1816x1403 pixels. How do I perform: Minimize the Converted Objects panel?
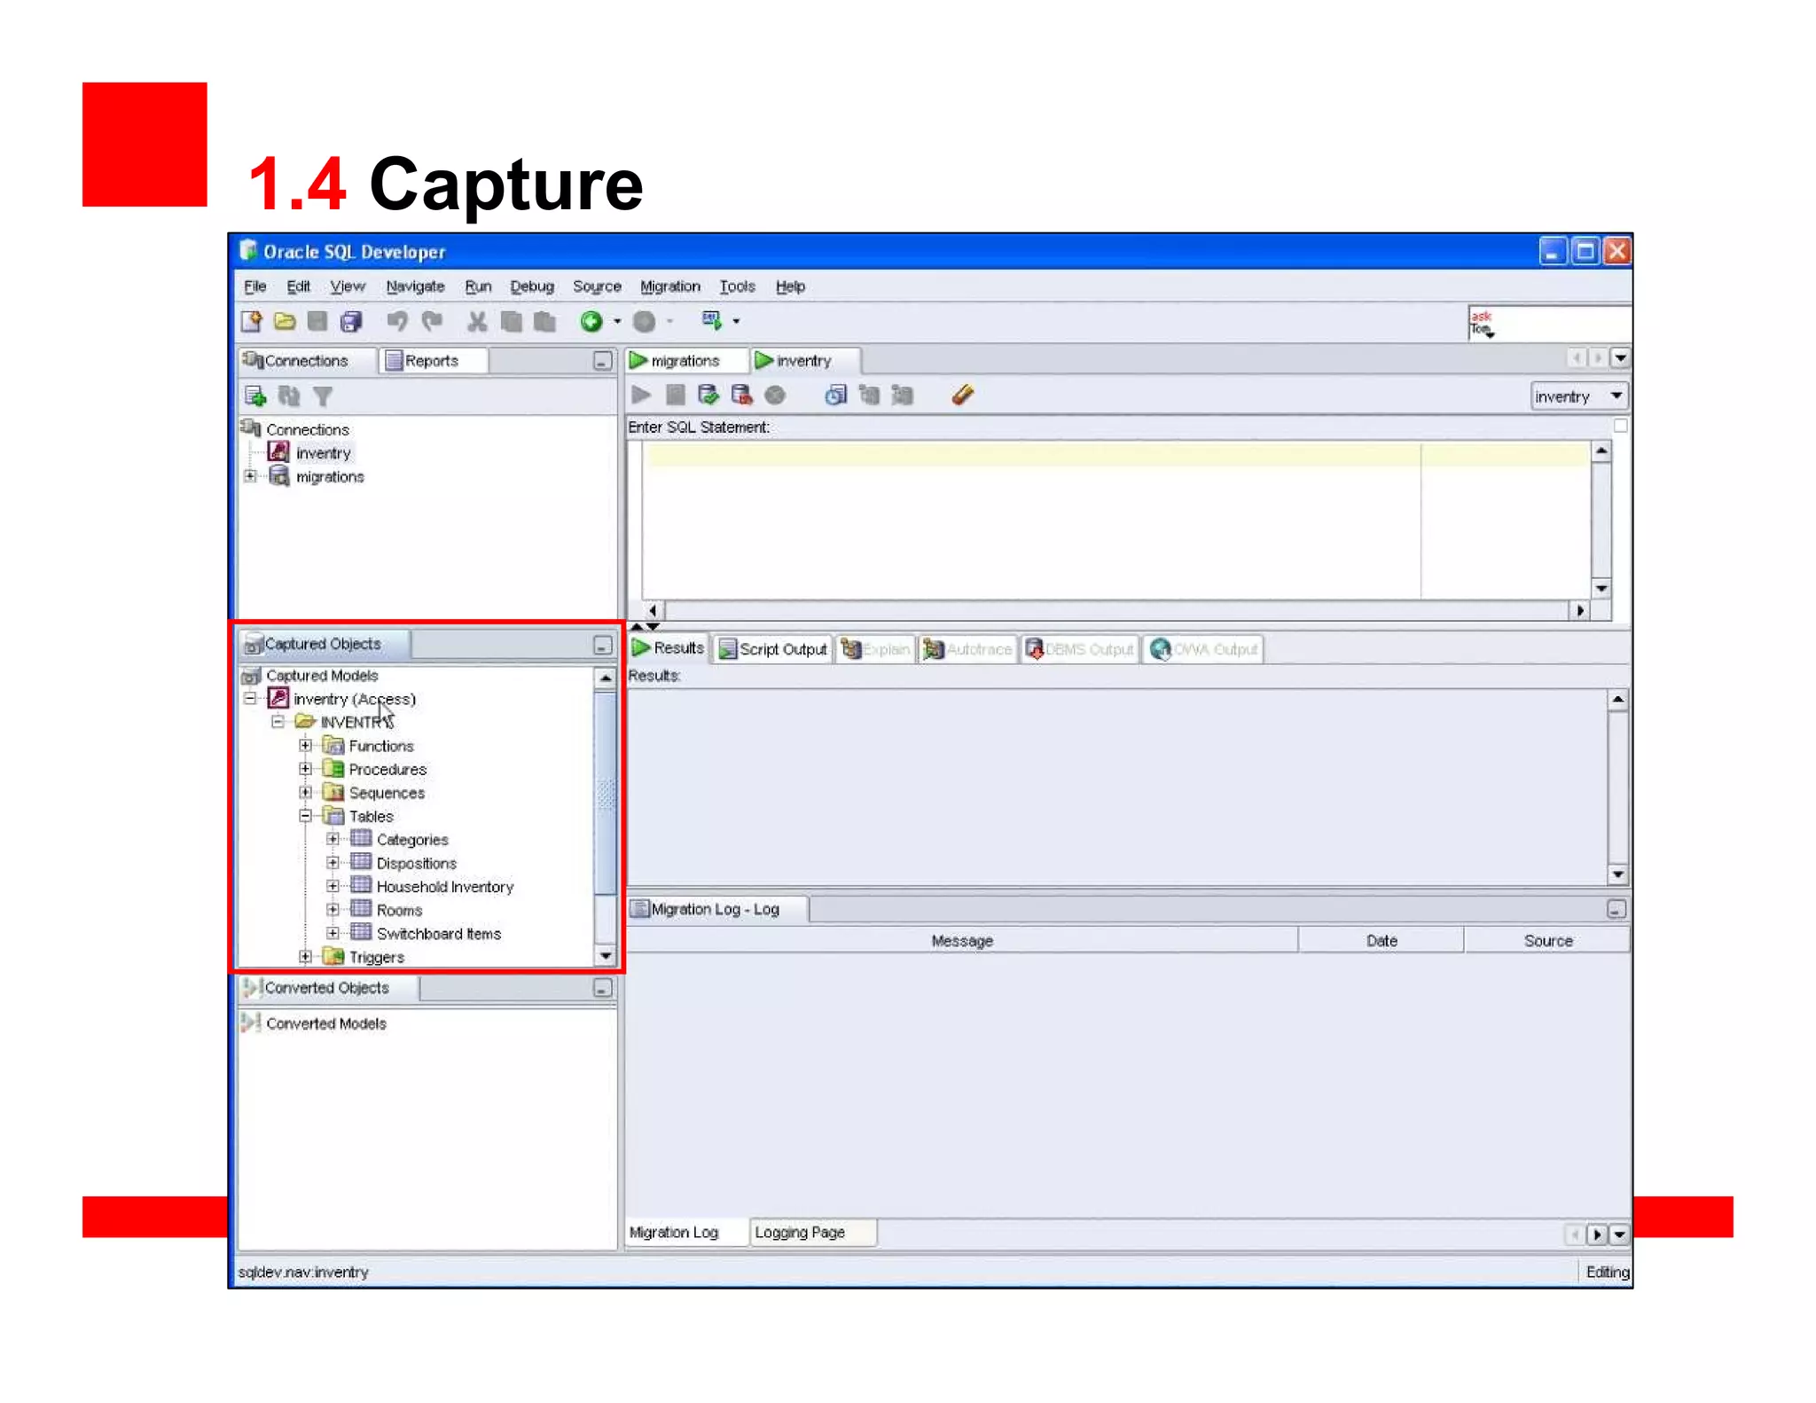point(602,988)
